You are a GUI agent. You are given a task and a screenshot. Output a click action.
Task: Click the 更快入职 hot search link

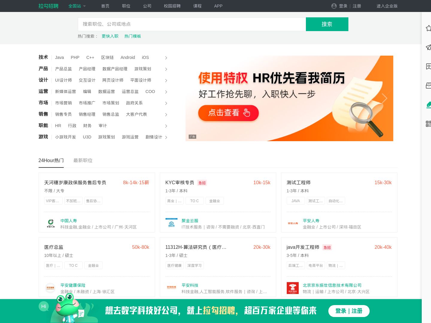(x=110, y=36)
